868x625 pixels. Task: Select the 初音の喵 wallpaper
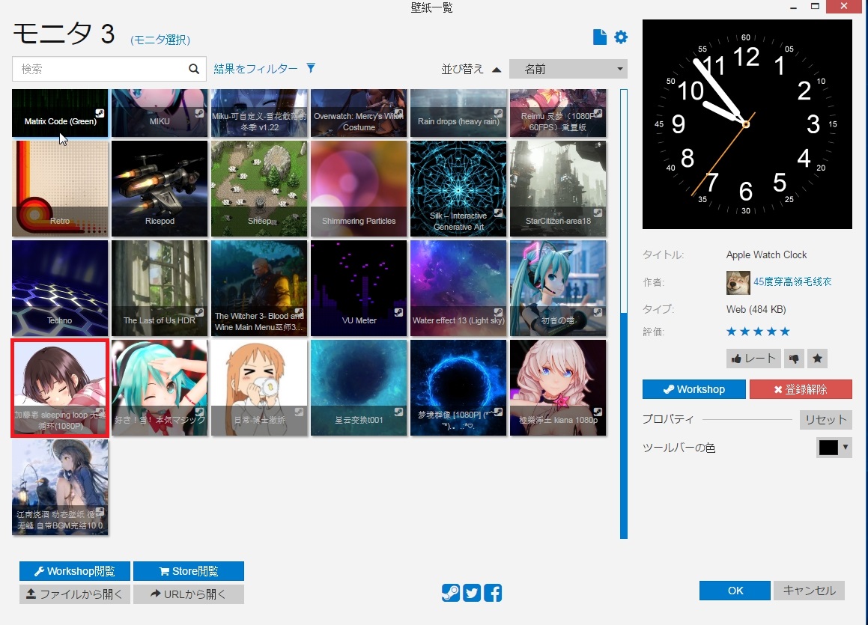coord(558,288)
